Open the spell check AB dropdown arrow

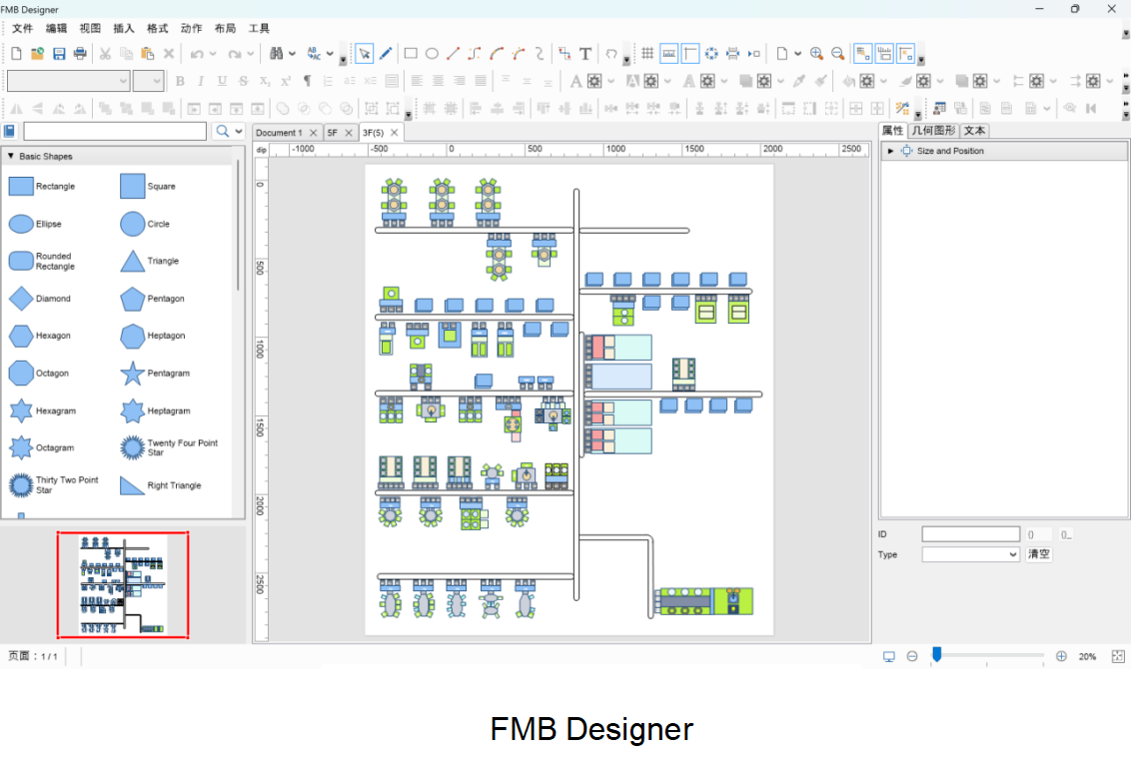tap(330, 53)
